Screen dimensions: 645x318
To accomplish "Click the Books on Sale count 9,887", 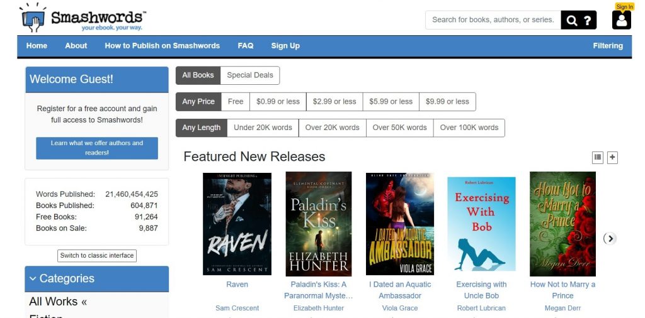I will click(x=148, y=228).
